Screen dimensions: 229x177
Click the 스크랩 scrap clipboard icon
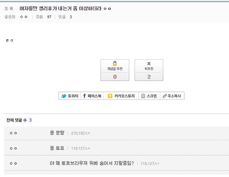[143, 96]
